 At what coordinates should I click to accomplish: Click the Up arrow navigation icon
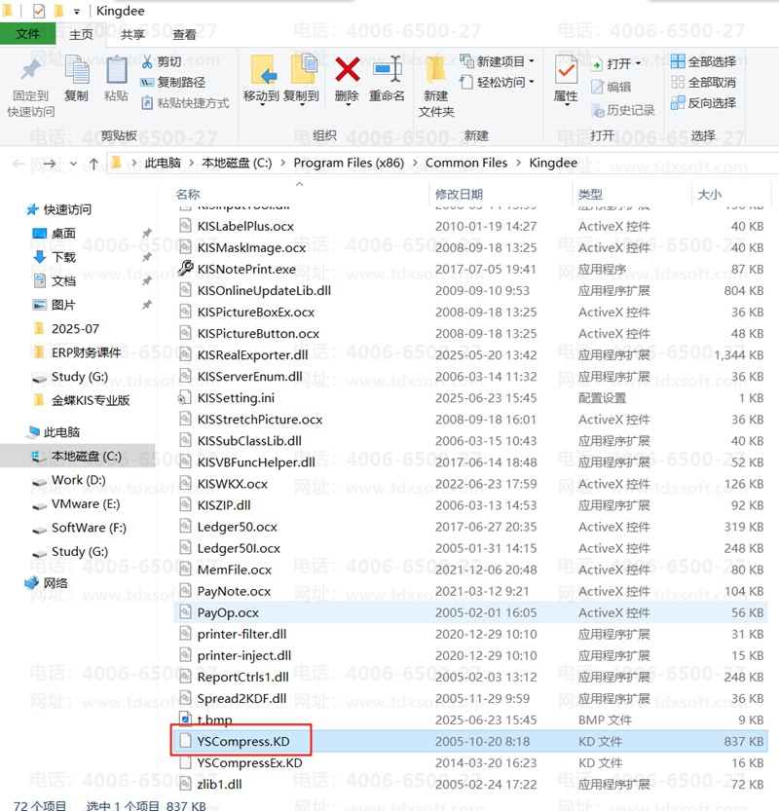93,163
